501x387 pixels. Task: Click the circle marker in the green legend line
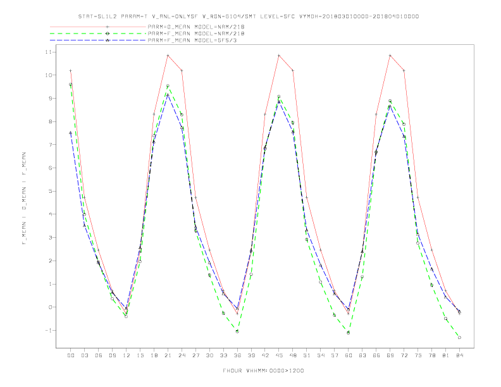tap(108, 34)
